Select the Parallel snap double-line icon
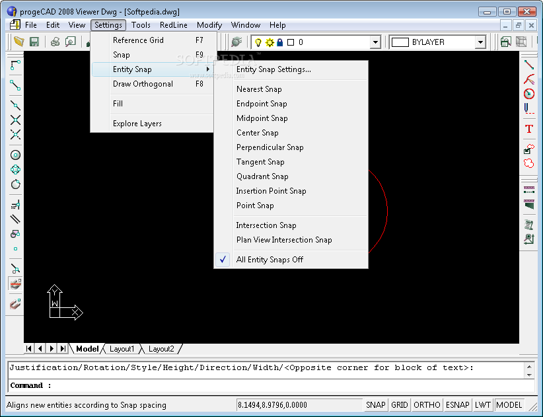 (x=15, y=219)
